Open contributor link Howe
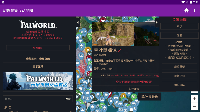Screen dimensions: 200x112 click(x=156, y=75)
